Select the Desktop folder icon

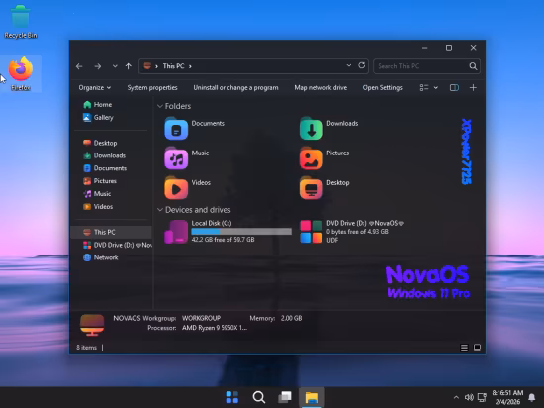click(x=312, y=188)
